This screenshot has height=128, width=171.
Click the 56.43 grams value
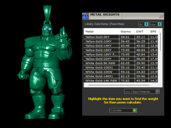(x=125, y=41)
